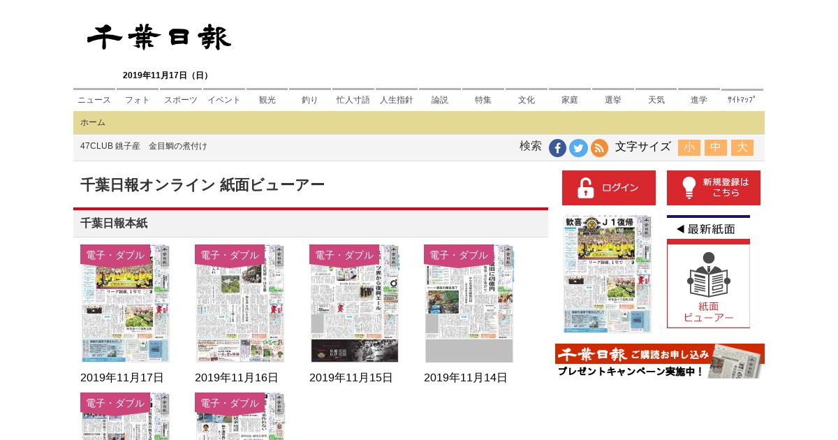Open the 釣り menu
The width and height of the screenshot is (838, 440).
pyautogui.click(x=310, y=99)
